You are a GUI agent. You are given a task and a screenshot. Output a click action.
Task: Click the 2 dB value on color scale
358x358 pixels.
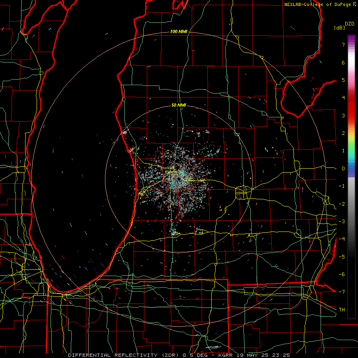[343, 133]
